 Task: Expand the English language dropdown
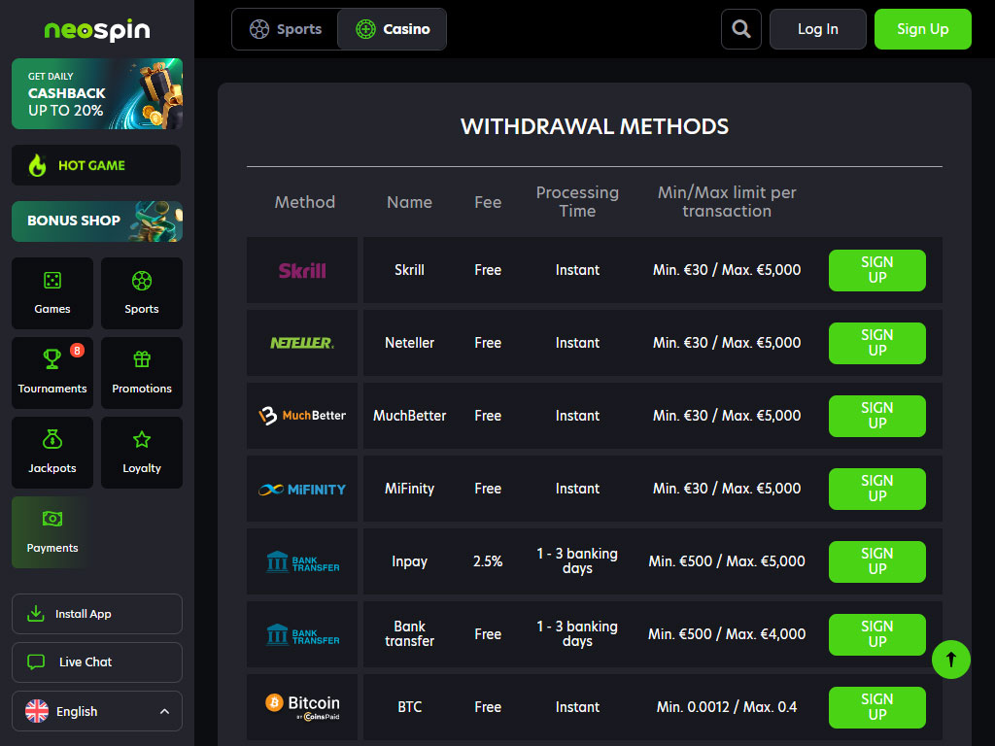97,711
